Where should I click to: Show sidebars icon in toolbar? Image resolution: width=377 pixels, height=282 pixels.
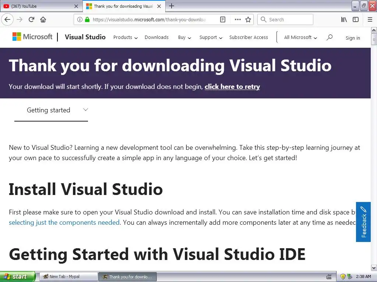click(x=356, y=19)
